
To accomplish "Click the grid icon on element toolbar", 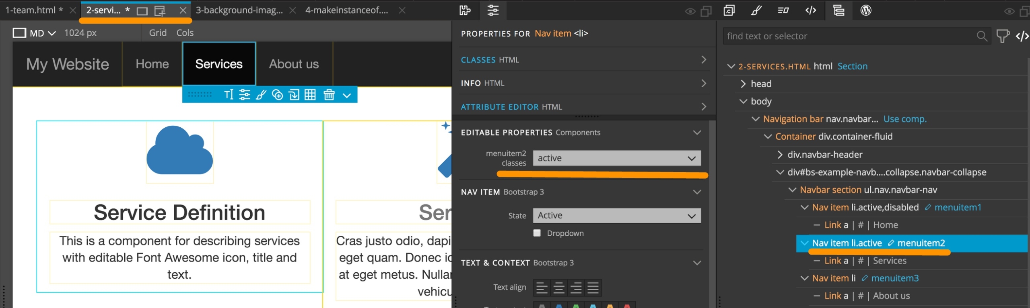I will tap(310, 95).
